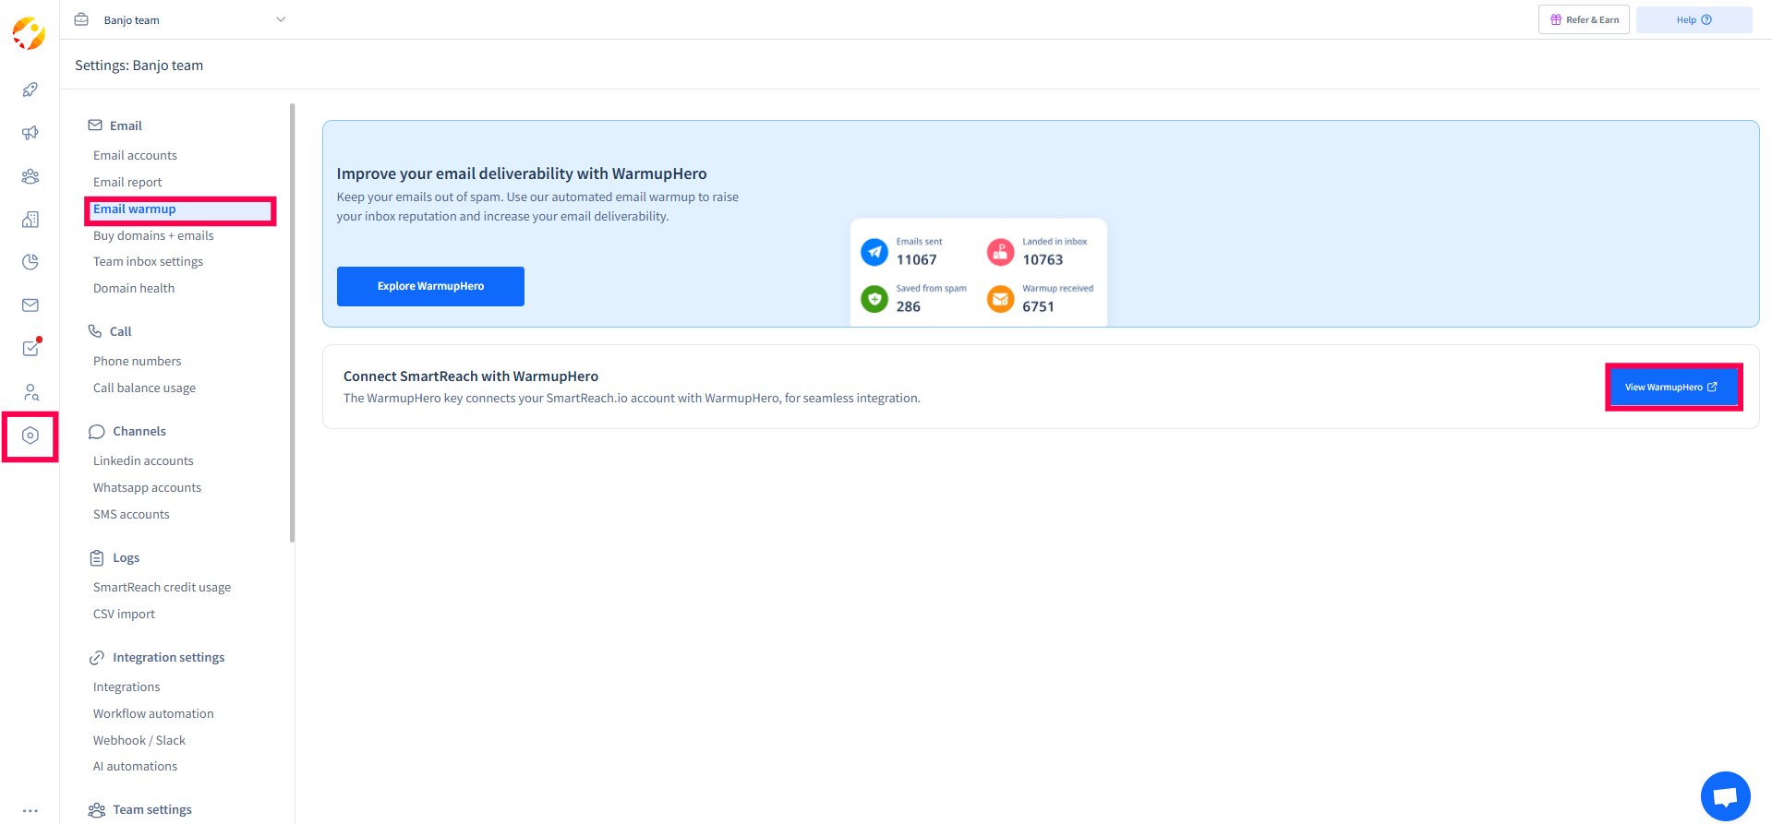
Task: Open Email accounts settings
Action: 135,155
